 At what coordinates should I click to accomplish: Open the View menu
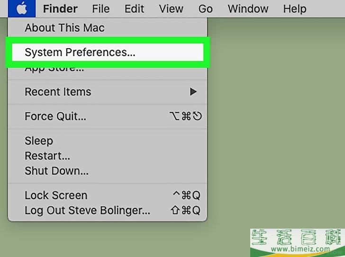171,9
